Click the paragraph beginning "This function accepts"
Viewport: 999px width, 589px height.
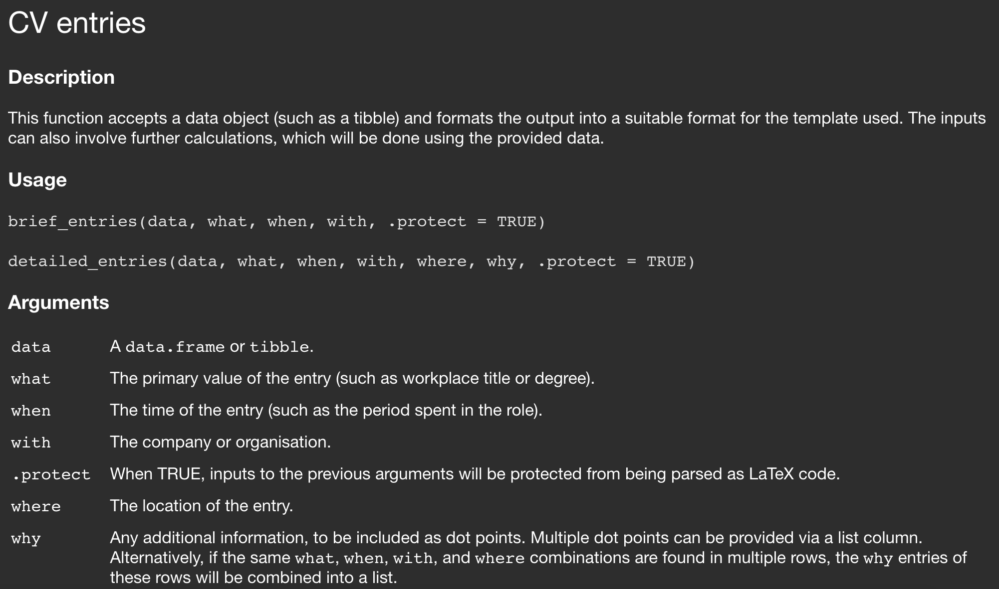[497, 128]
